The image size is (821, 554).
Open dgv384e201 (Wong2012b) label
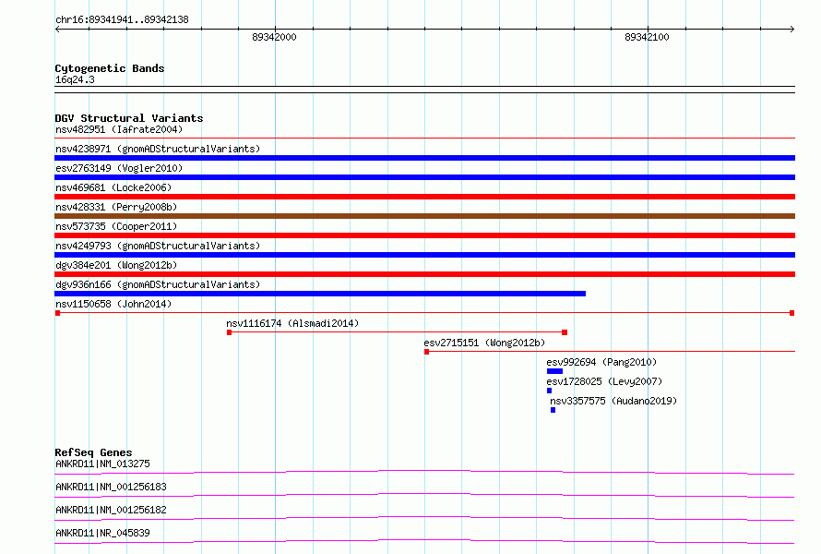pyautogui.click(x=116, y=265)
